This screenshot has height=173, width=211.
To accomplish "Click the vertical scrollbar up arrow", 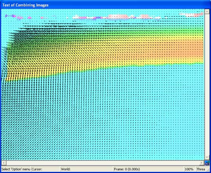I will 207,11.
